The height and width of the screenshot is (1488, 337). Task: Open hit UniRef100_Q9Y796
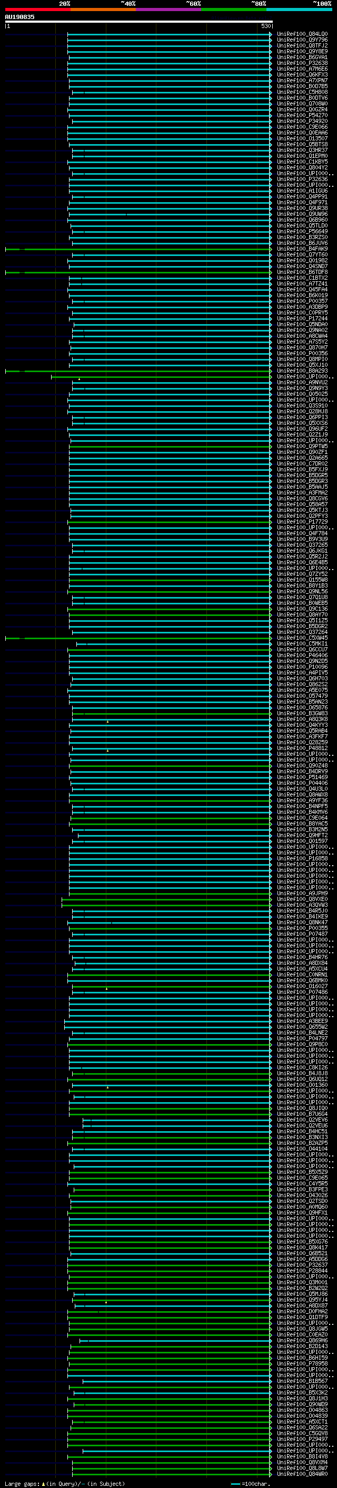(x=302, y=40)
